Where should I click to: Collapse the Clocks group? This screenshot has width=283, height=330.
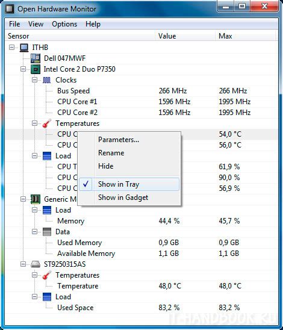coord(34,80)
